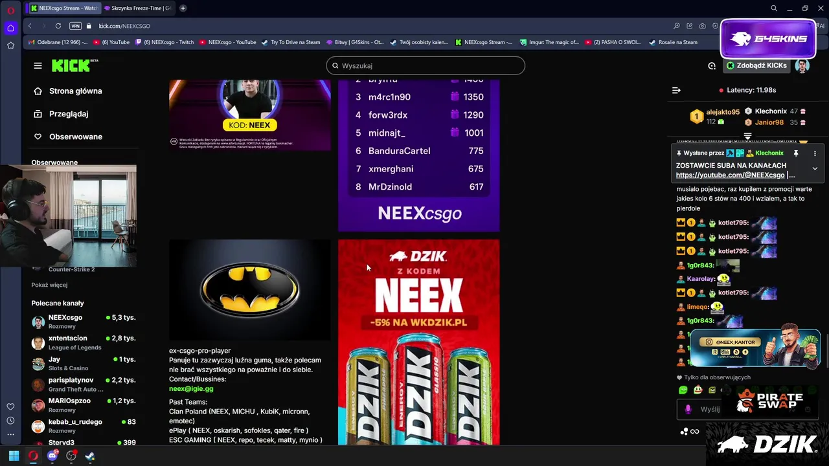Go to Strona główna
Image resolution: width=829 pixels, height=466 pixels.
point(75,91)
